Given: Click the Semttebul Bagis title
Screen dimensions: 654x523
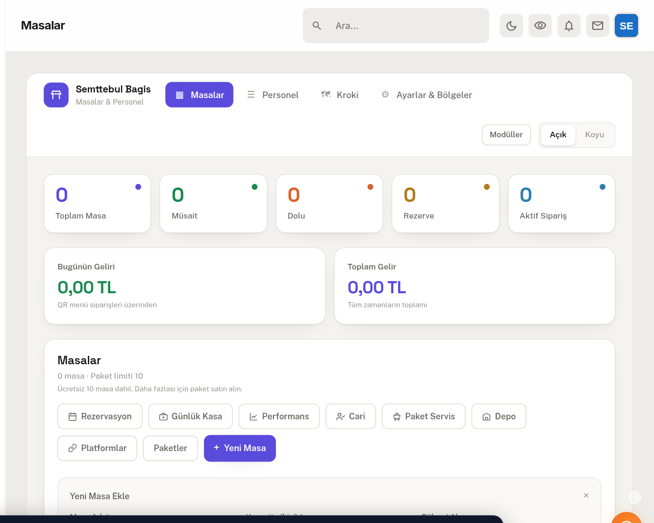Looking at the screenshot, I should pos(113,89).
